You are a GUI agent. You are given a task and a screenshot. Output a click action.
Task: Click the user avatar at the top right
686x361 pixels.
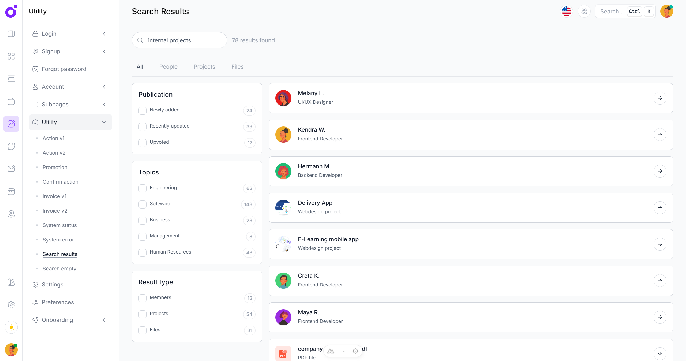coord(667,11)
